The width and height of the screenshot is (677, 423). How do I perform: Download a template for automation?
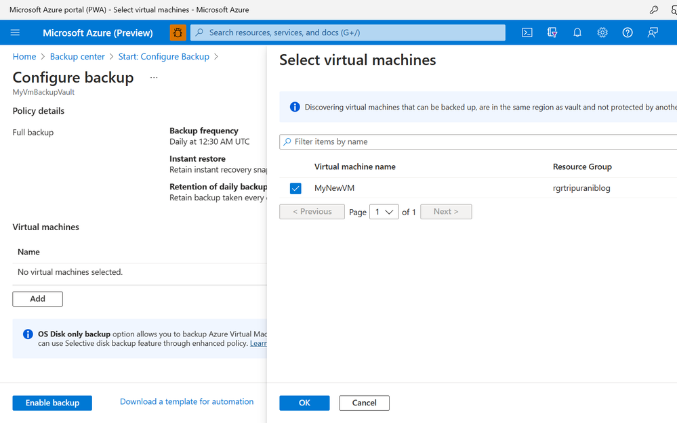tap(186, 401)
